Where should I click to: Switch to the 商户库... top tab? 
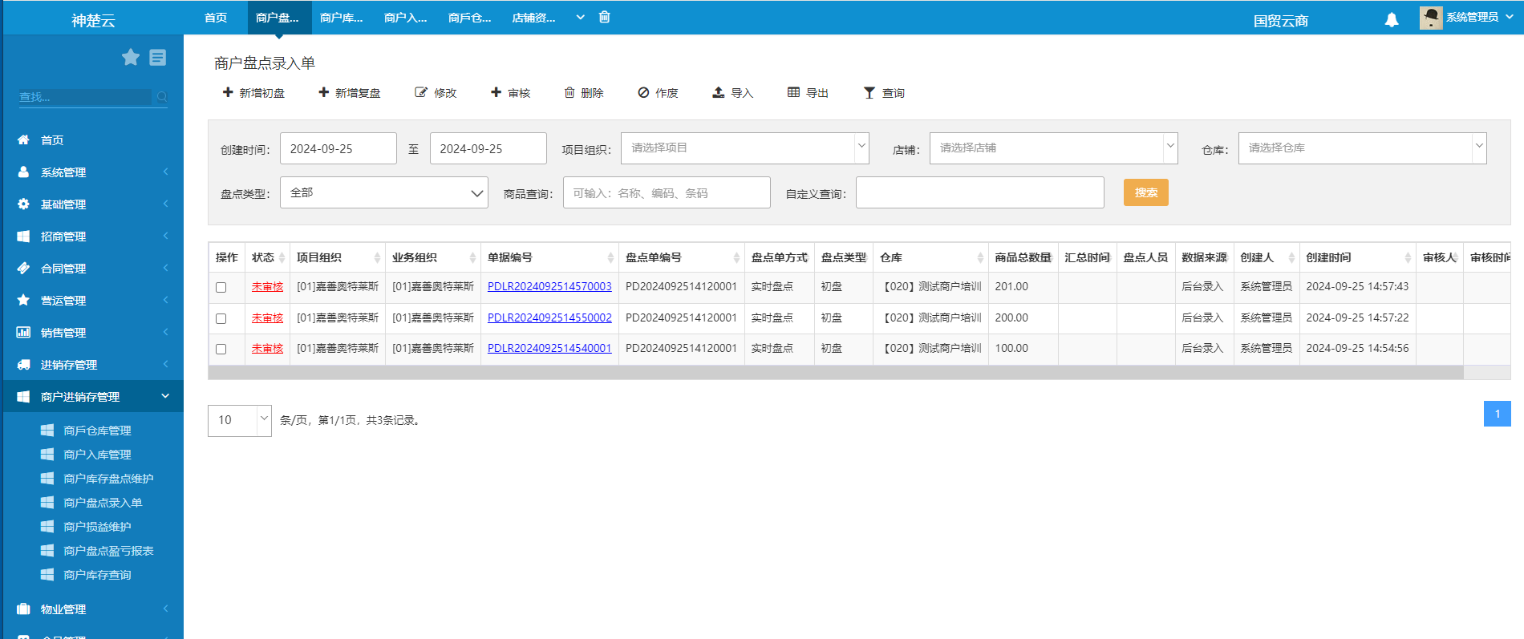click(x=342, y=17)
